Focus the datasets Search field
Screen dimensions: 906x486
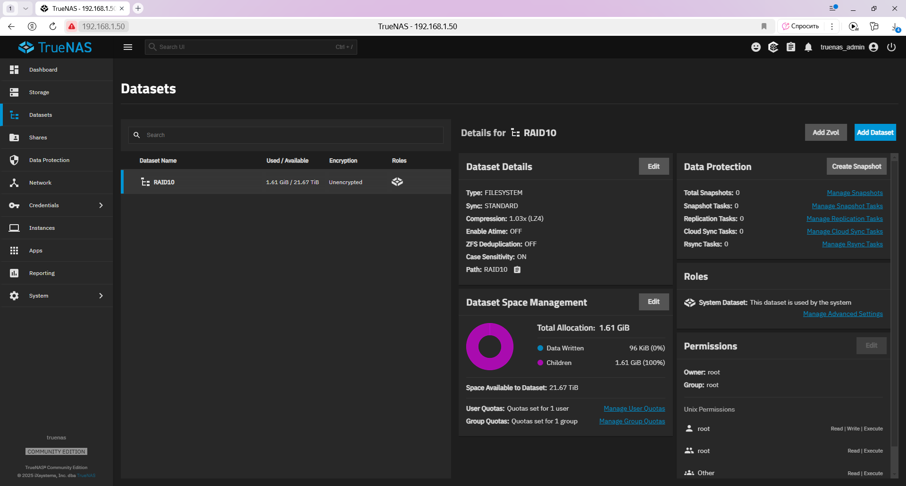[285, 135]
